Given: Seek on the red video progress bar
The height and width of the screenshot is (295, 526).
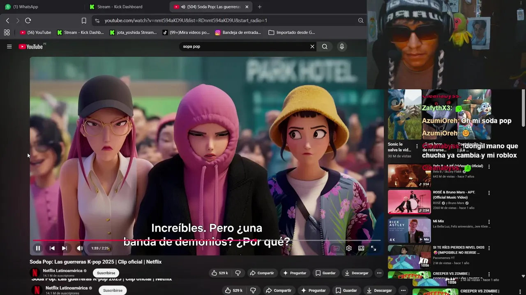Looking at the screenshot, I should [207, 241].
